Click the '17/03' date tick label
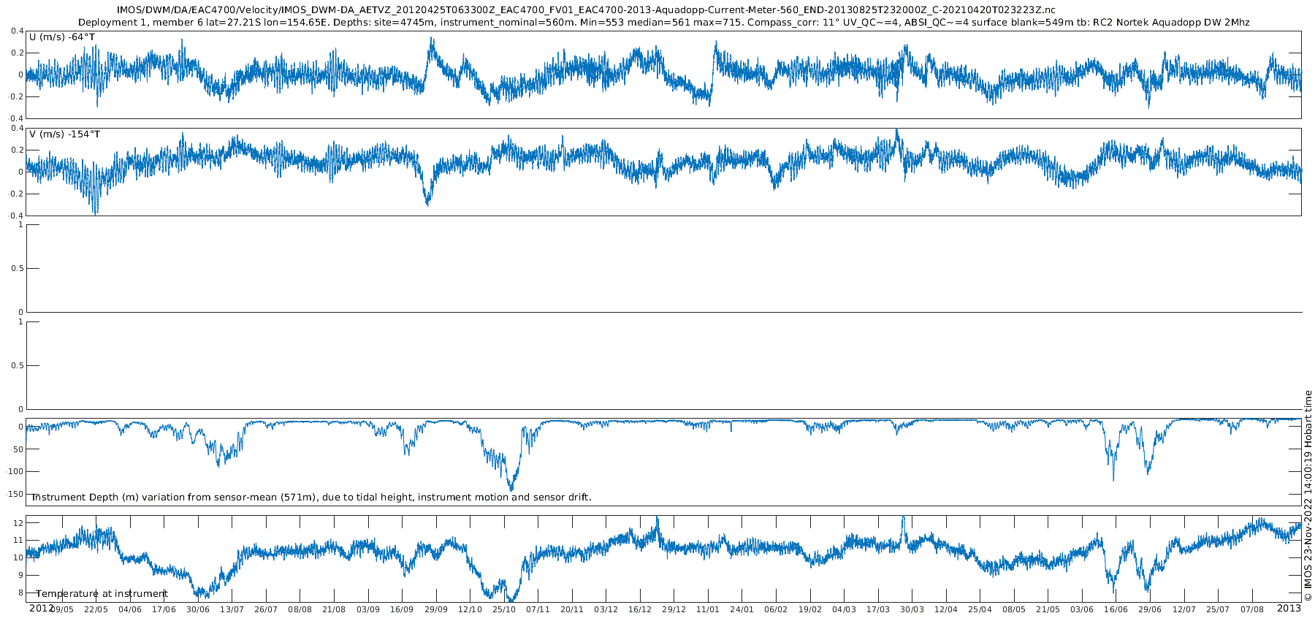Screen dimensions: 1315x621 (x=878, y=609)
